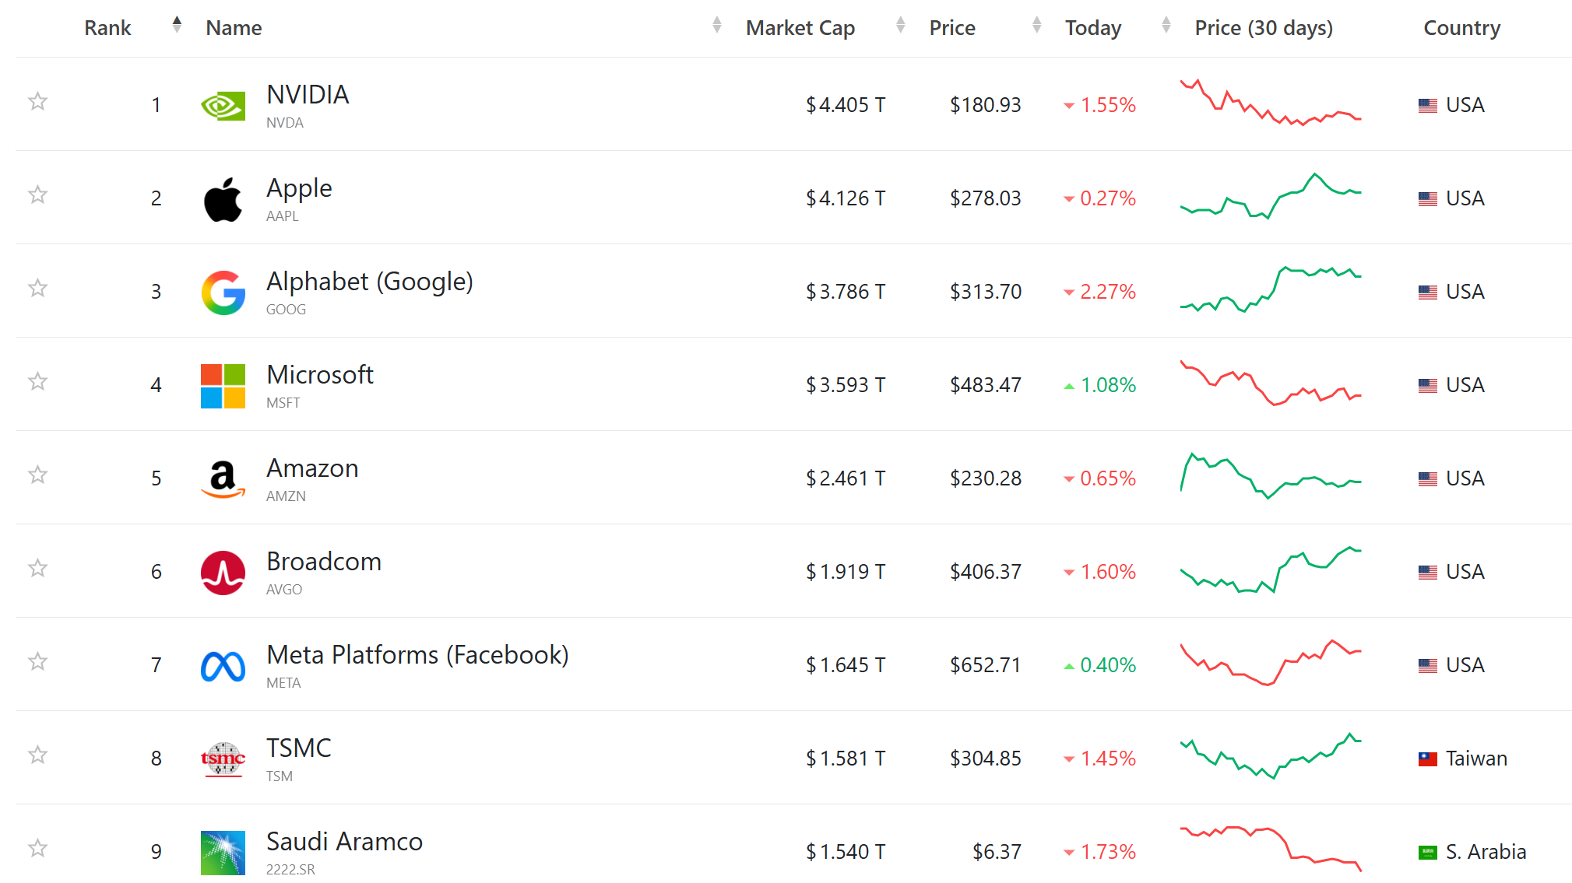Click the Meta Platforms logo icon
The image size is (1572, 883).
(223, 666)
